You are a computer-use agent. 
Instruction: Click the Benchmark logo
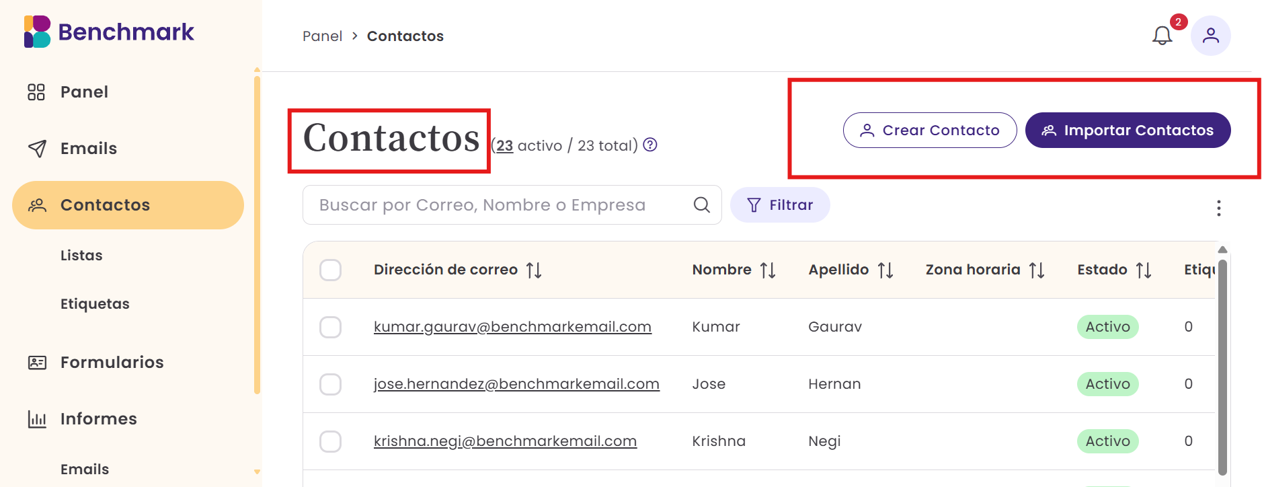point(109,32)
